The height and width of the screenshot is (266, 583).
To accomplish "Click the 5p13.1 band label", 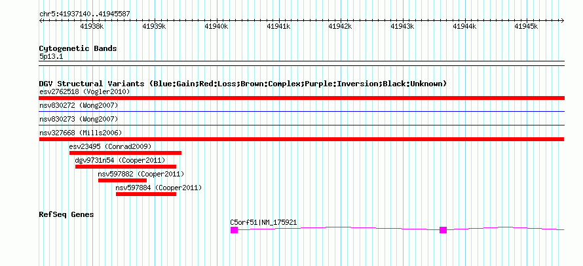I will pos(51,56).
